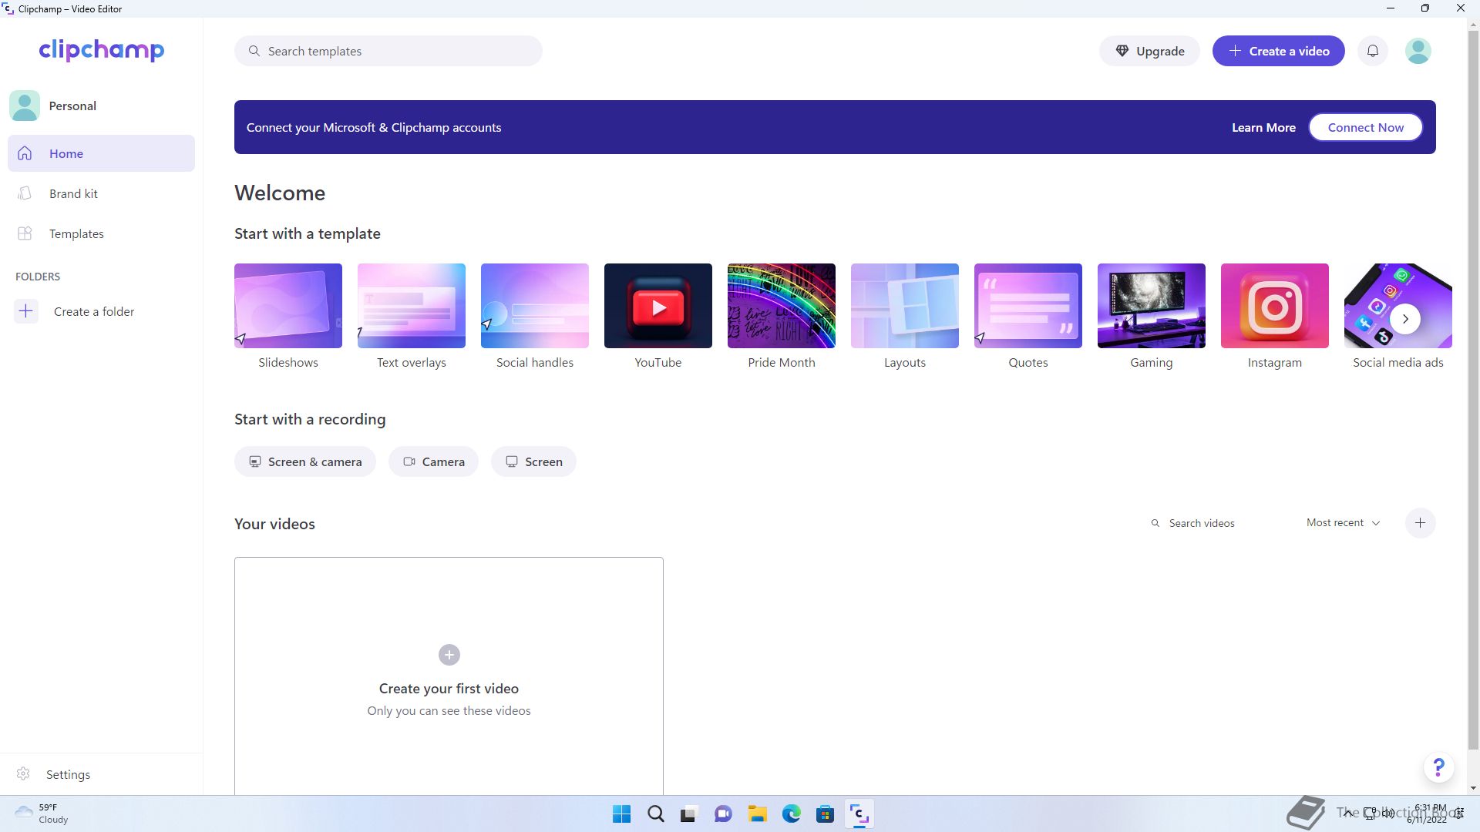Click the Search videos field
1480x832 pixels.
(x=1214, y=523)
